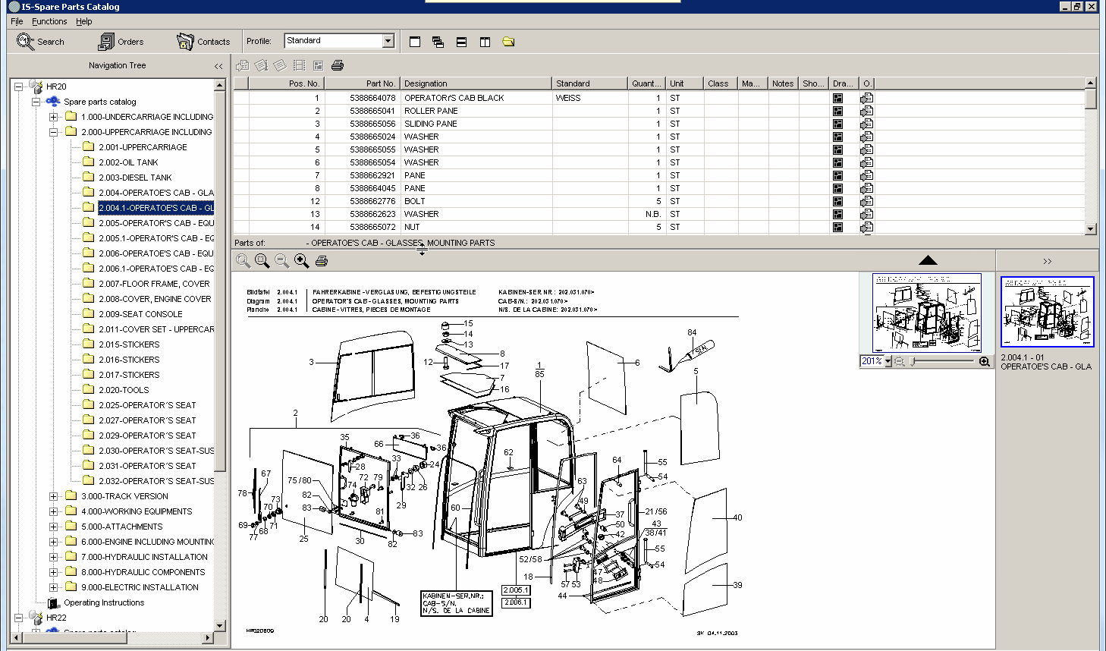Click the zoom-in magnifier above diagram
Viewport: 1106px width, 651px height.
pos(301,261)
